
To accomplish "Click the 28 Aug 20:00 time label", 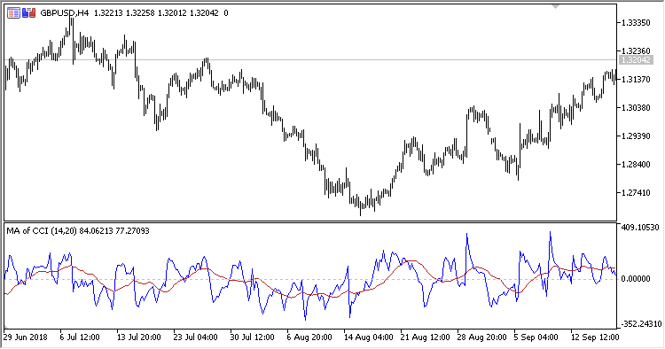I will click(x=482, y=337).
